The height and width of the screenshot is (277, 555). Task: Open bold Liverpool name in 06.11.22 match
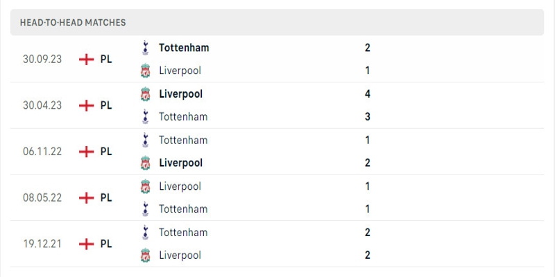(180, 163)
